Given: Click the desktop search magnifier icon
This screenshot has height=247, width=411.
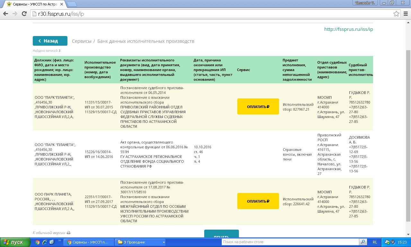Looking at the screenshot, I should pyautogui.click(x=363, y=242).
